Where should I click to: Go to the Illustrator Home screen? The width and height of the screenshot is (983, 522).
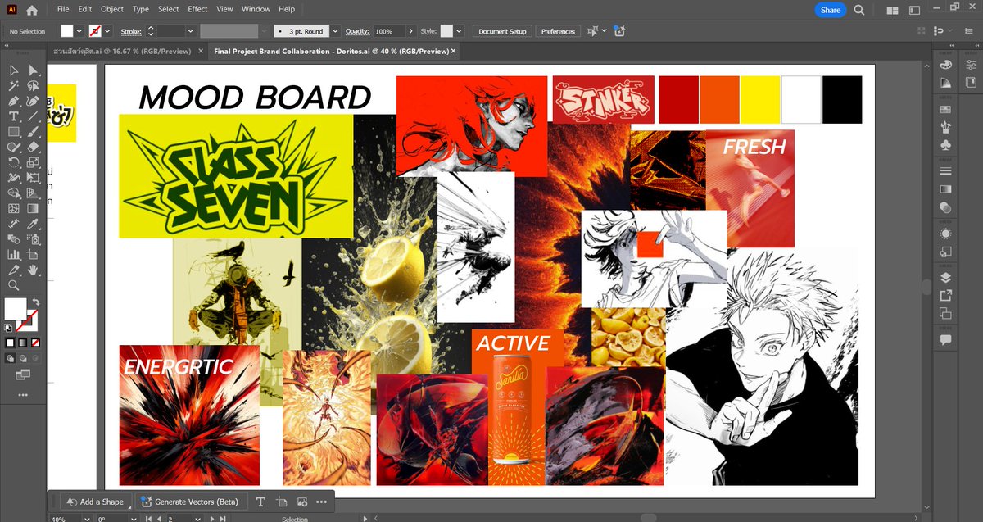[32, 10]
